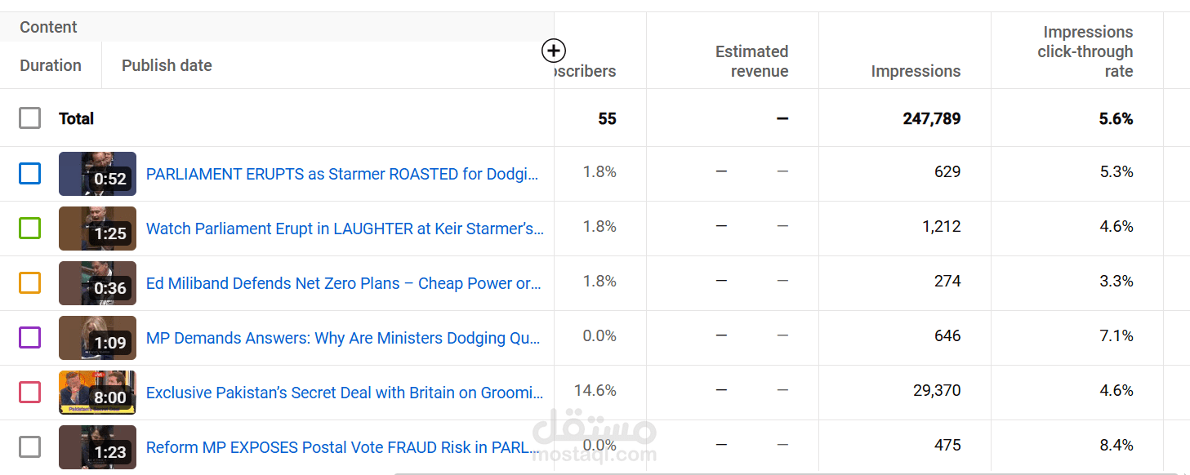Check the grey checkbox for Reform MP video

click(x=30, y=446)
